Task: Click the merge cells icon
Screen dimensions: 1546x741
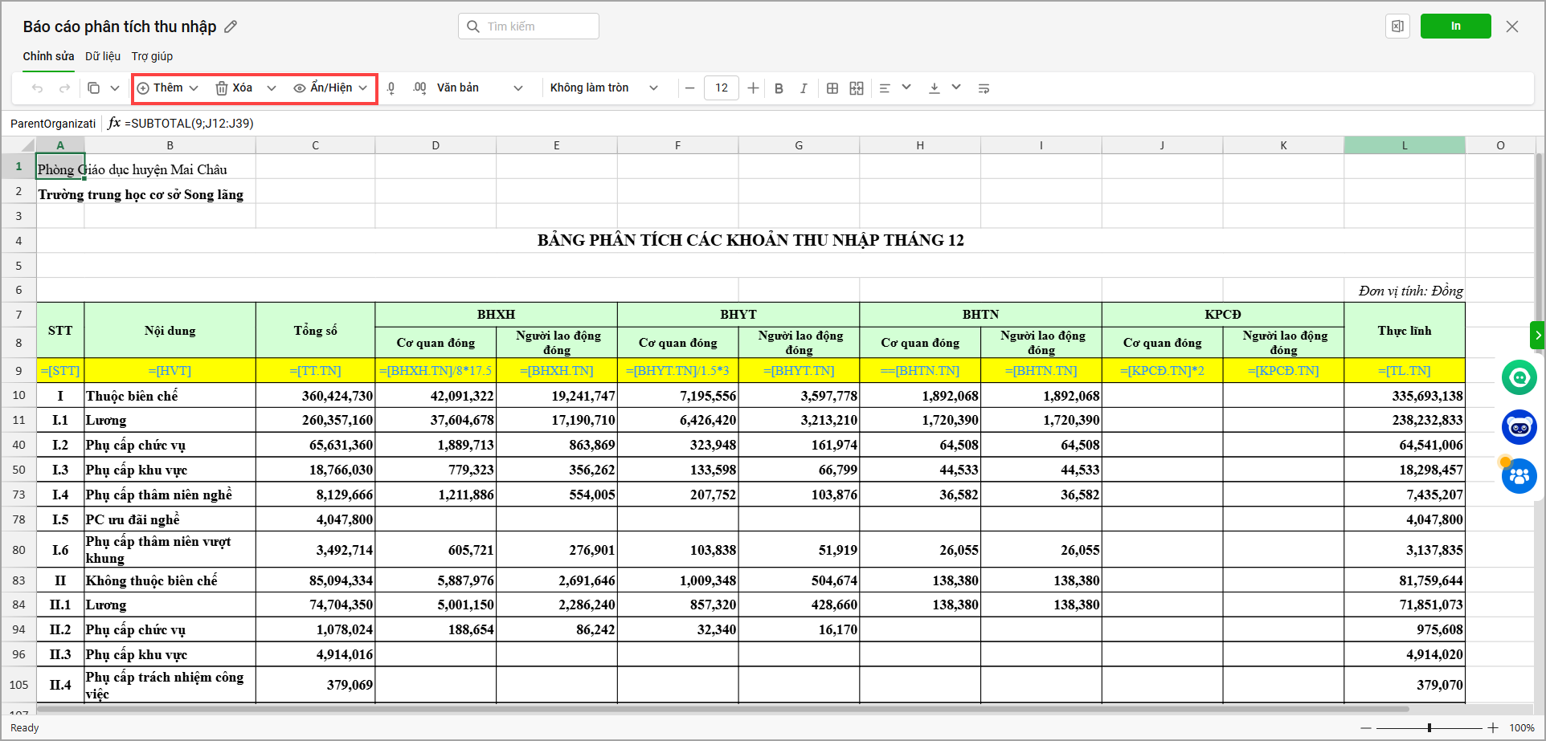Action: point(857,88)
